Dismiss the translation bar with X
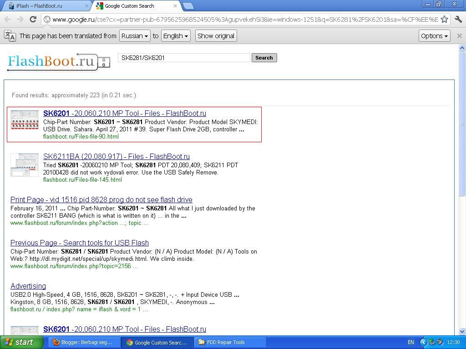 pyautogui.click(x=459, y=36)
